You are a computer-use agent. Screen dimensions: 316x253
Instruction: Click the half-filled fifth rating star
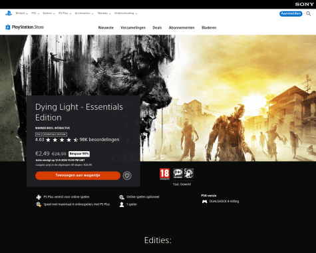76,140
